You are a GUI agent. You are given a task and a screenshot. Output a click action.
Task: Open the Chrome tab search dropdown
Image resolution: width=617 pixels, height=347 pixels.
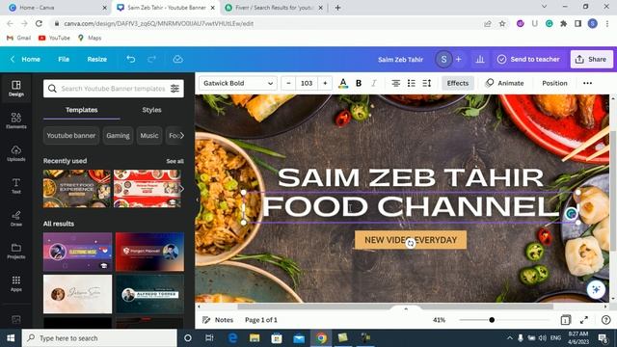click(x=544, y=7)
